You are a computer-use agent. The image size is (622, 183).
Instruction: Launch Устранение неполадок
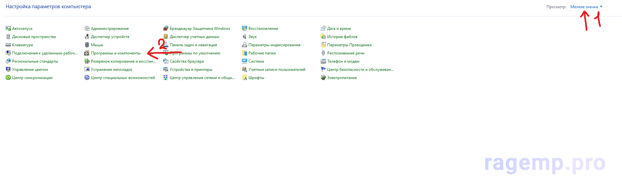pos(112,70)
